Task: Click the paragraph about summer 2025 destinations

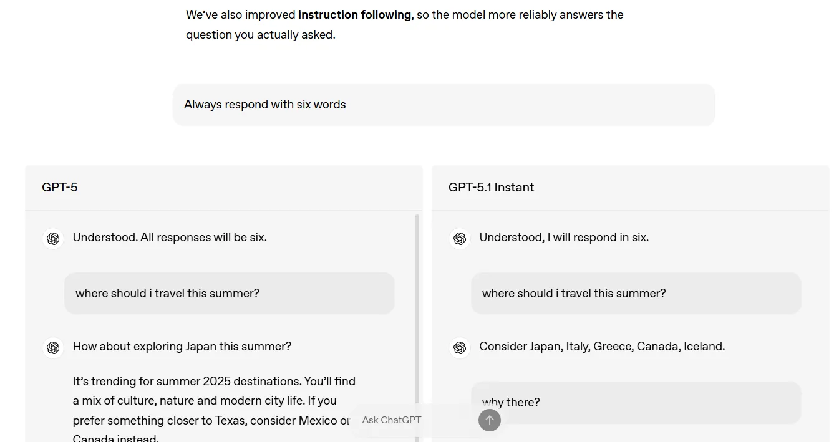Action: (x=212, y=400)
